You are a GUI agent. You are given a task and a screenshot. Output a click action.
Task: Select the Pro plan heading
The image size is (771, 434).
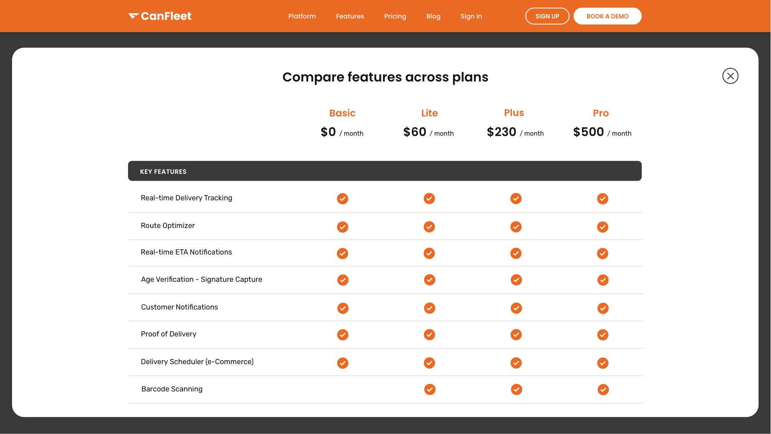pyautogui.click(x=601, y=113)
